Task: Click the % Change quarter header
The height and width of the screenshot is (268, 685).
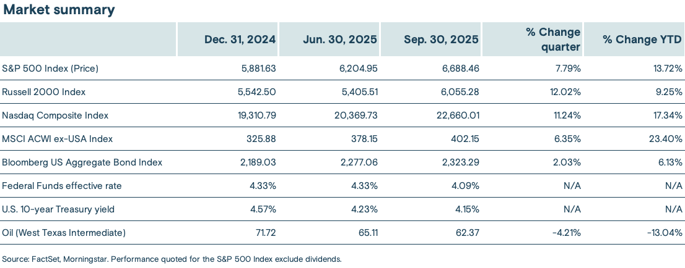Action: (x=552, y=40)
